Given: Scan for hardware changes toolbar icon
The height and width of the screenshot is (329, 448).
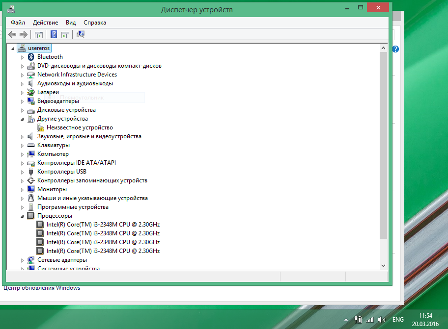Looking at the screenshot, I should [x=81, y=34].
